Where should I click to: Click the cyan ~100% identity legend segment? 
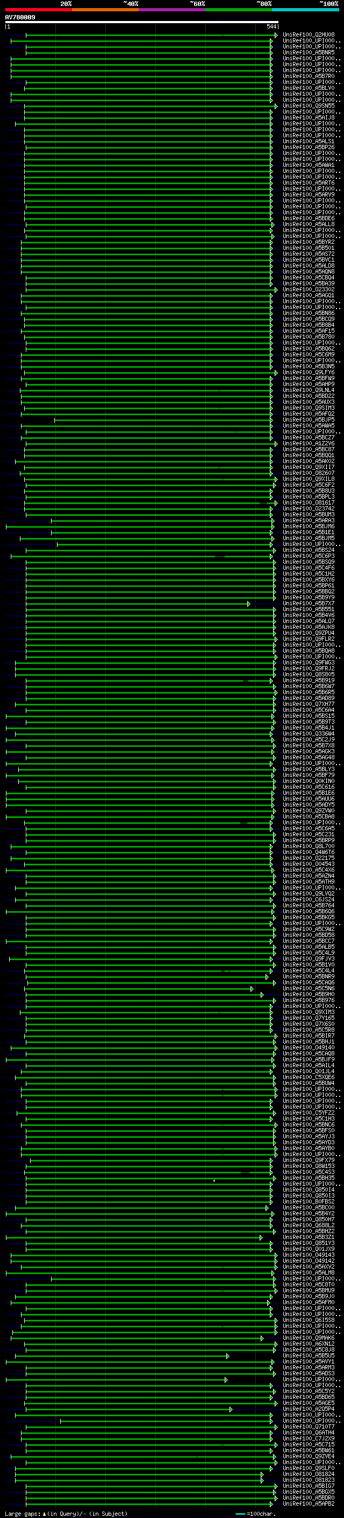[x=306, y=10]
